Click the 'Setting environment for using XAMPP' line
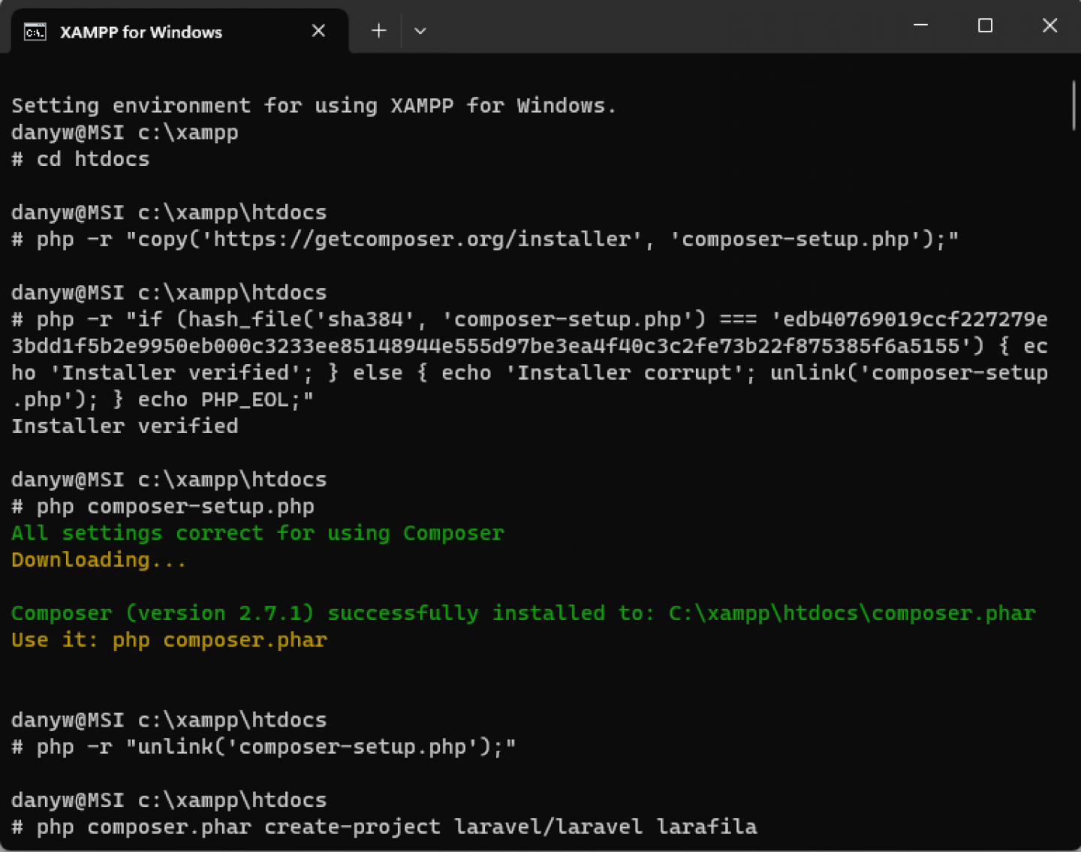This screenshot has height=852, width=1081. point(314,105)
